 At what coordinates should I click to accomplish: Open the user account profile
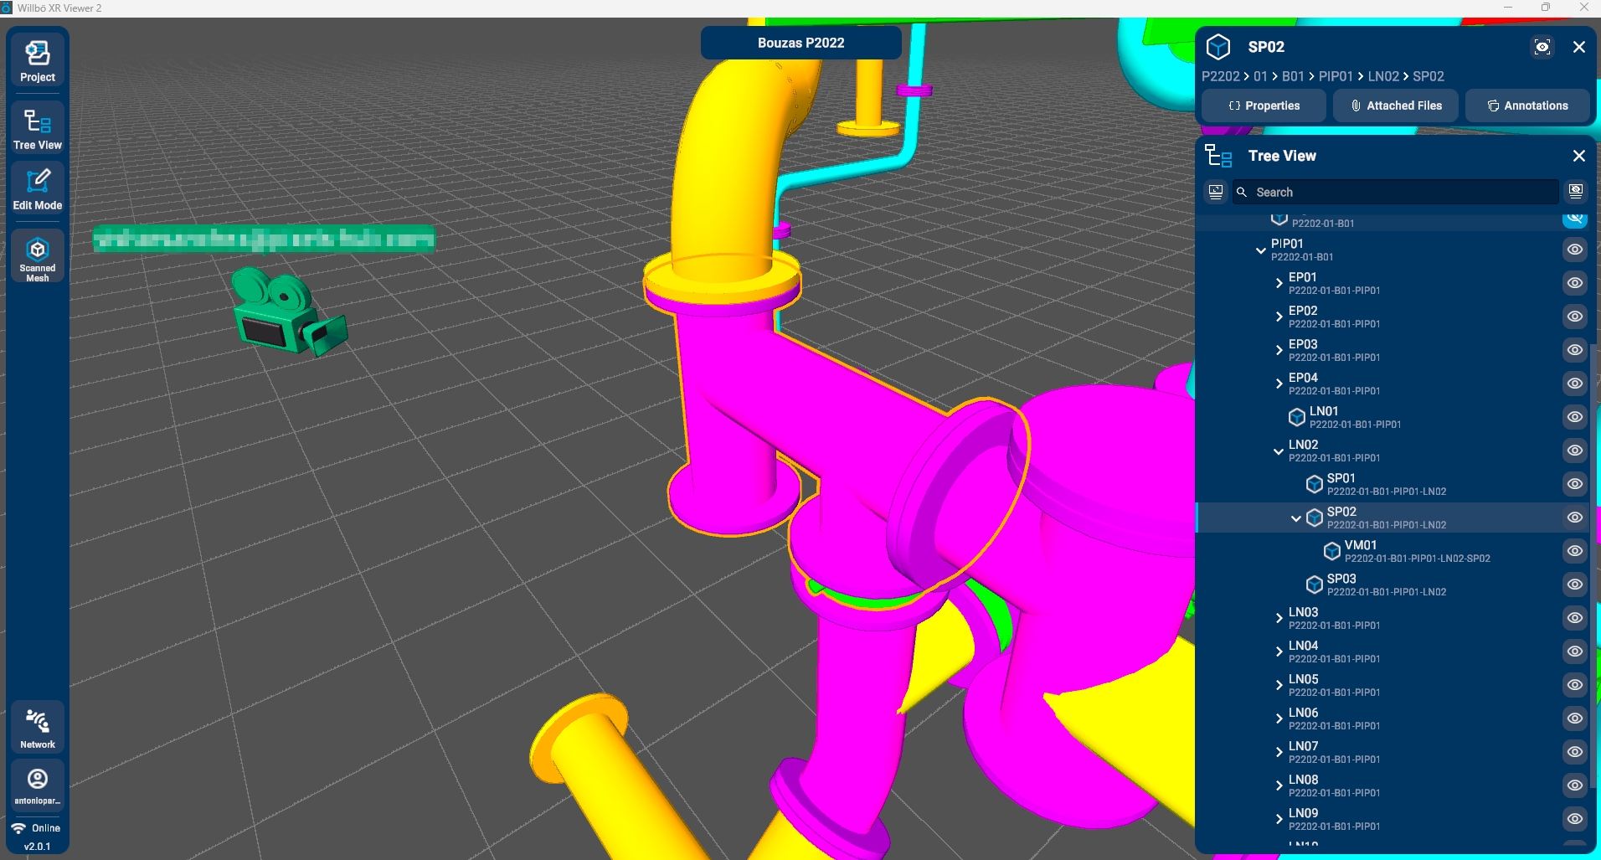pos(38,785)
